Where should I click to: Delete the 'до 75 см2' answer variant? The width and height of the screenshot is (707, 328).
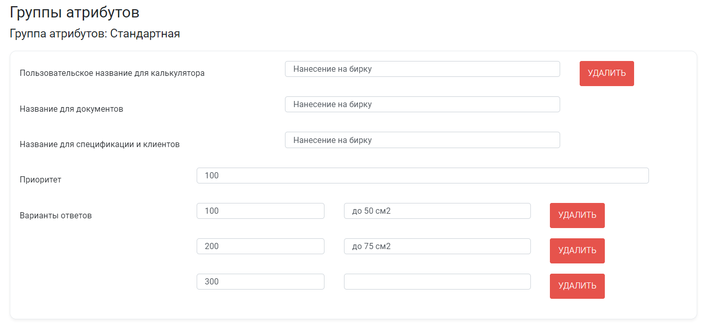[577, 251]
